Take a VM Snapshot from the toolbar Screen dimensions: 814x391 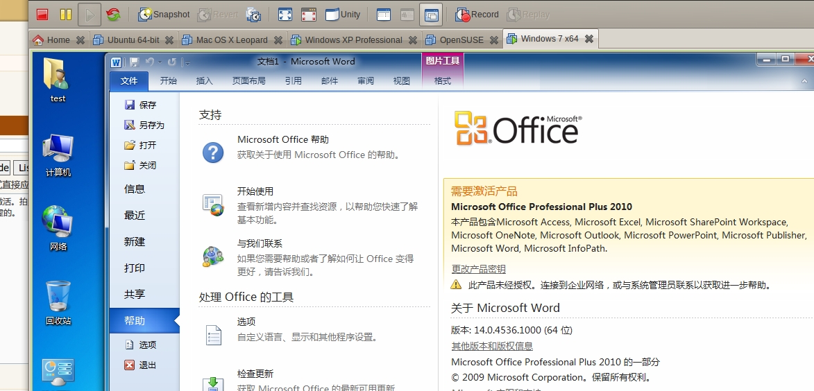(164, 15)
